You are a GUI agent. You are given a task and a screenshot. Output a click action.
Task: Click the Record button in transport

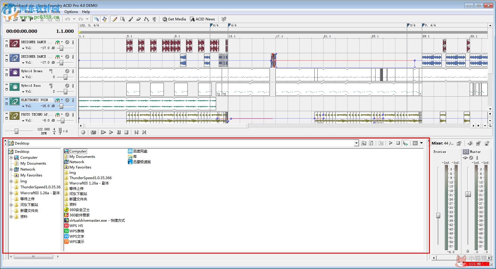click(83, 132)
